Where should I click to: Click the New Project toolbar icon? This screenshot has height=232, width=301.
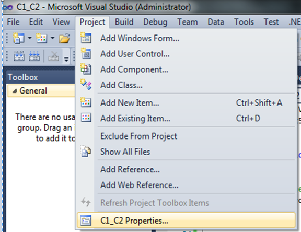pos(18,38)
